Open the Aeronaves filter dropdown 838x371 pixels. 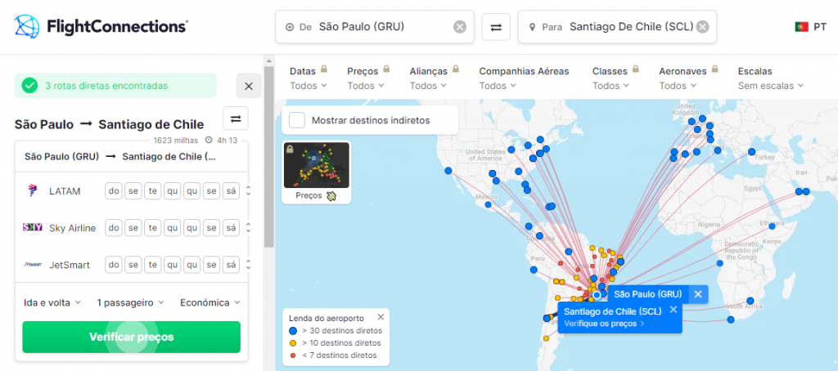678,86
